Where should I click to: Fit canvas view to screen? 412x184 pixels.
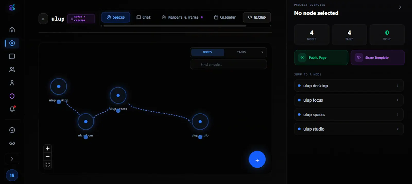coord(48,164)
